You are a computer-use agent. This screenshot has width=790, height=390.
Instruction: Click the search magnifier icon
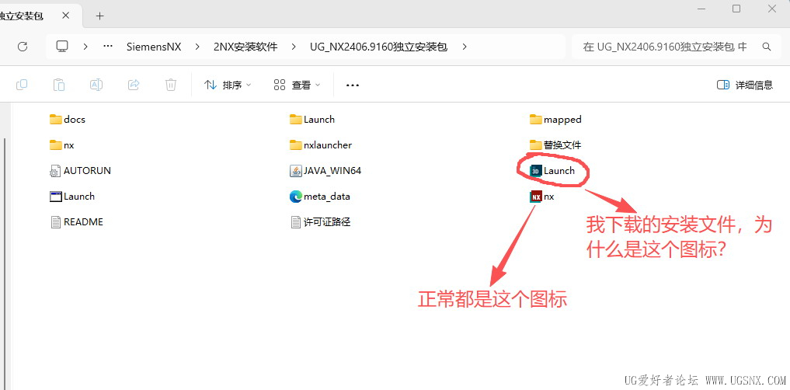point(767,47)
